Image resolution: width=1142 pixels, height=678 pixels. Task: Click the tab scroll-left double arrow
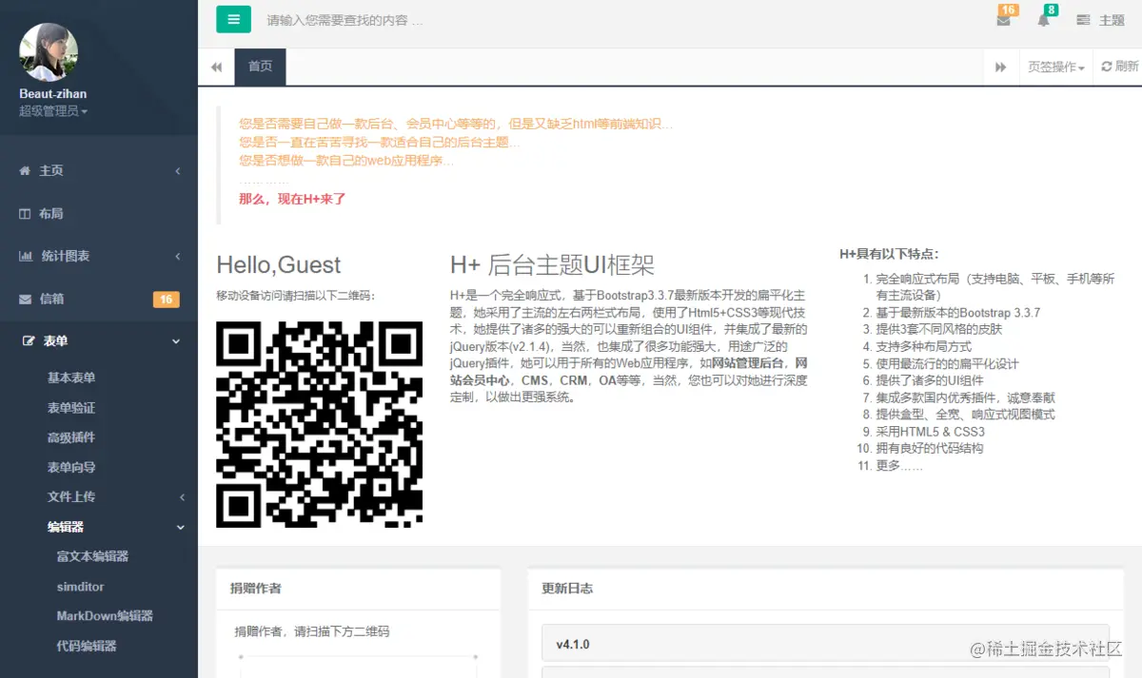216,67
